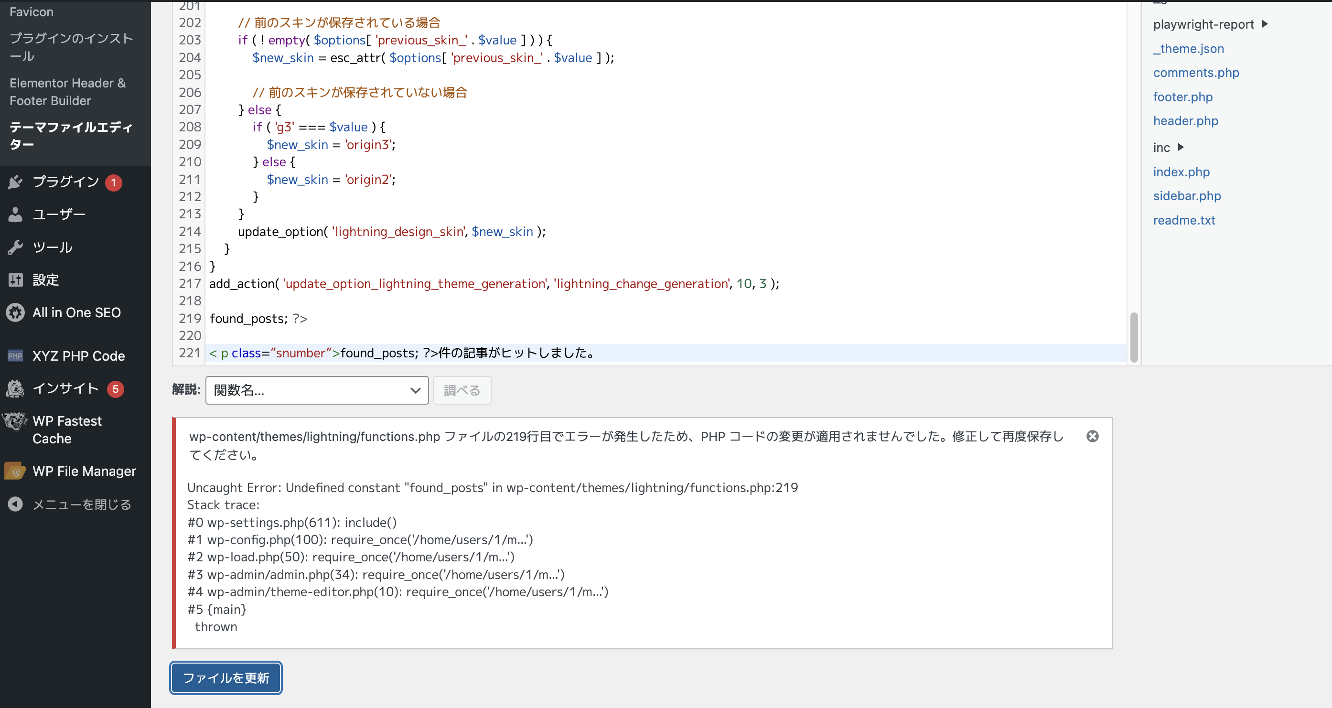The height and width of the screenshot is (708, 1332).
Task: Select the ツール (Tools) wrench icon
Action: pyautogui.click(x=15, y=247)
